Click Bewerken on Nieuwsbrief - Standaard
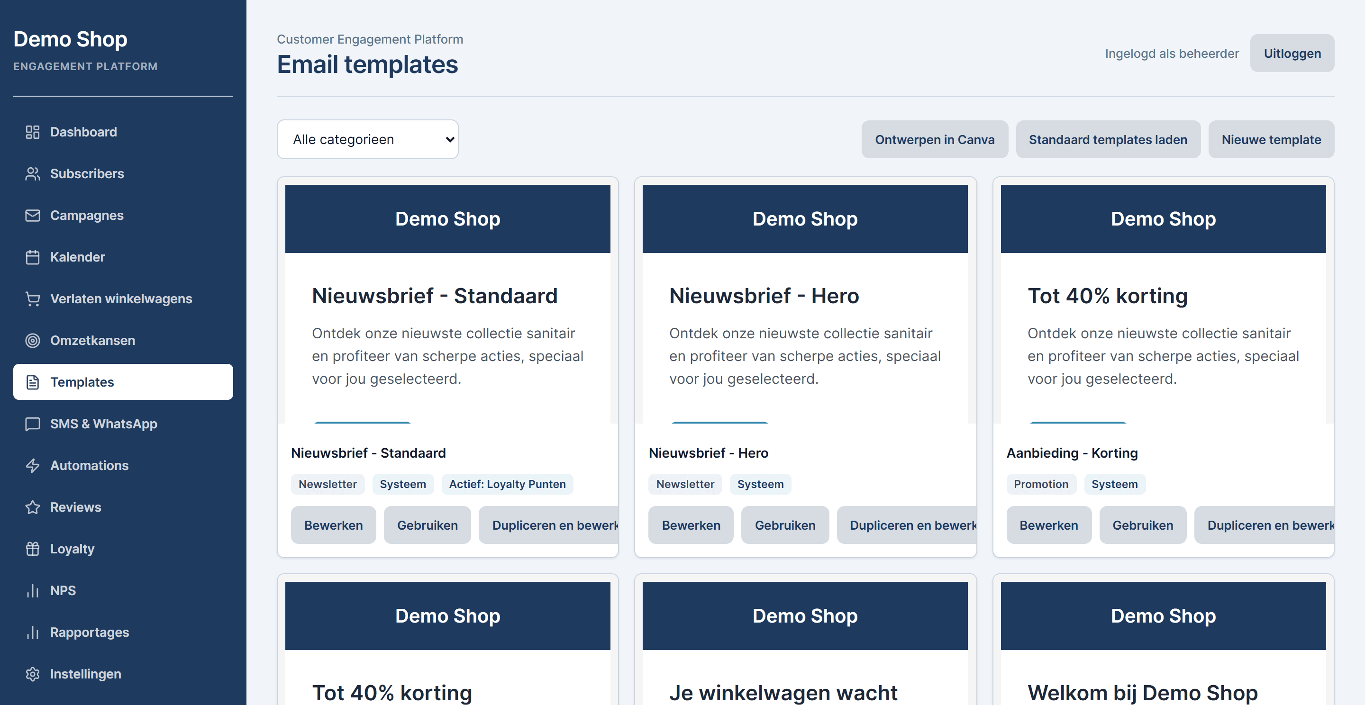The image size is (1365, 705). point(333,525)
